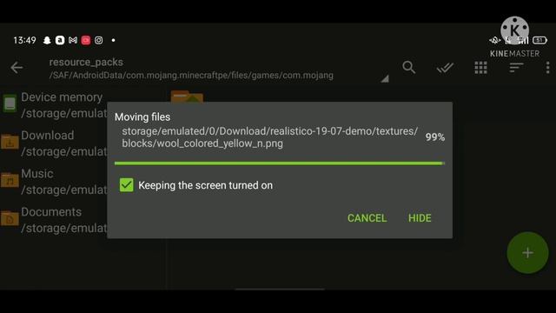Open the folder behind the dialog
This screenshot has width=556, height=313.
[187, 97]
